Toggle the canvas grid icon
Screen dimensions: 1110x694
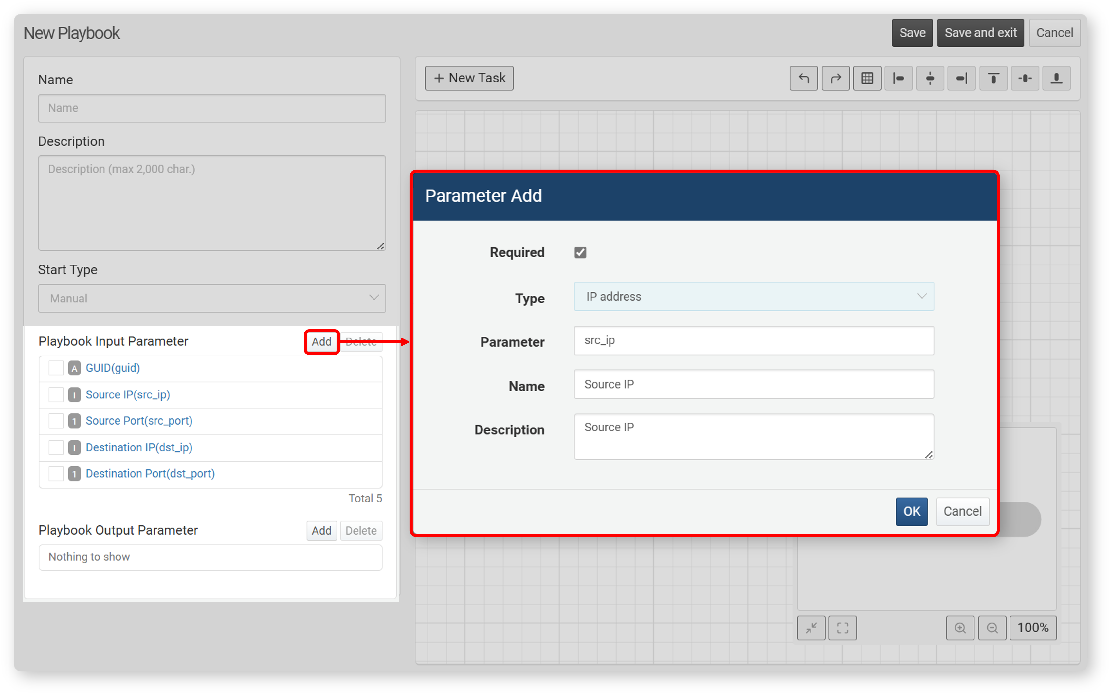(867, 78)
